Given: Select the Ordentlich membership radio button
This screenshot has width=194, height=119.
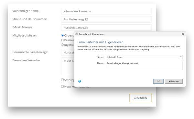Looking at the screenshot, I should tap(62, 35).
